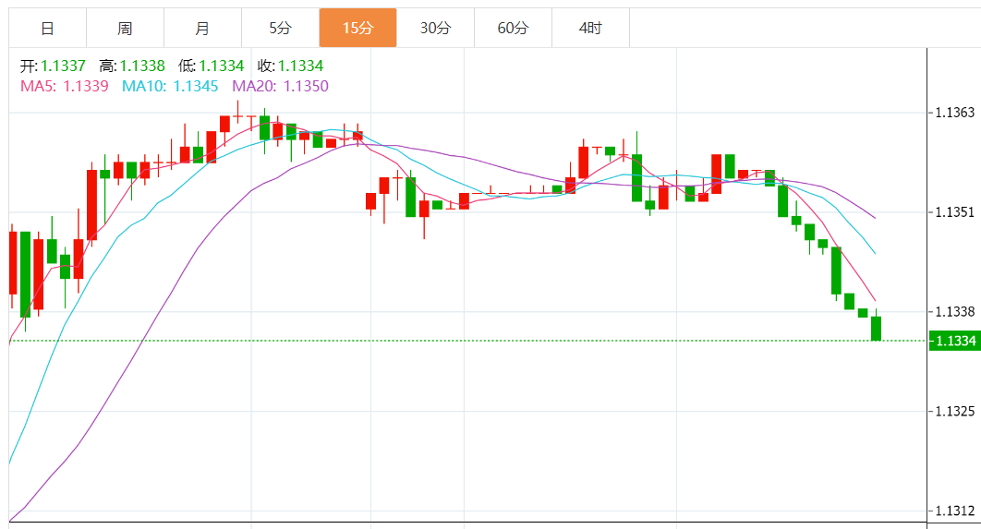Click the 1.1325 price axis label
Image resolution: width=981 pixels, height=529 pixels.
(x=954, y=411)
